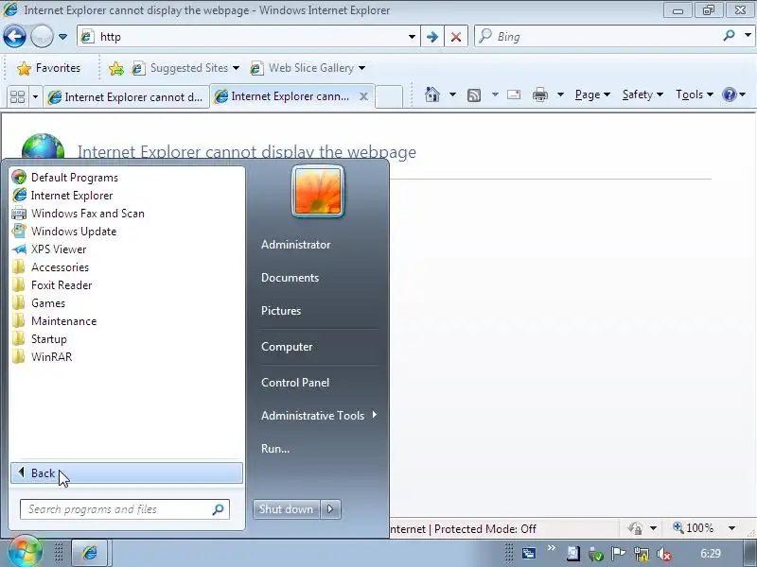Viewport: 757px width, 567px height.
Task: Click the Search programs and files box
Action: pyautogui.click(x=125, y=509)
